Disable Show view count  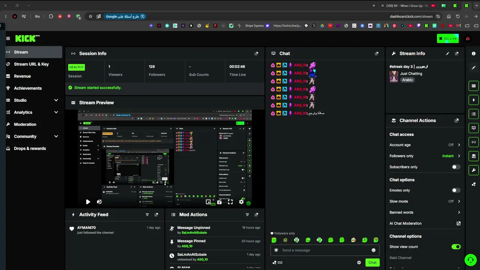pos(456,247)
